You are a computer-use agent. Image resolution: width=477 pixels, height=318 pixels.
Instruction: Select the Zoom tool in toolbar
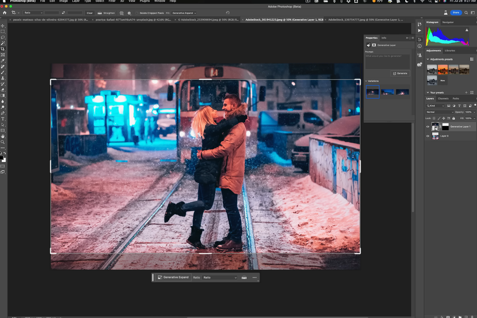coord(3,142)
